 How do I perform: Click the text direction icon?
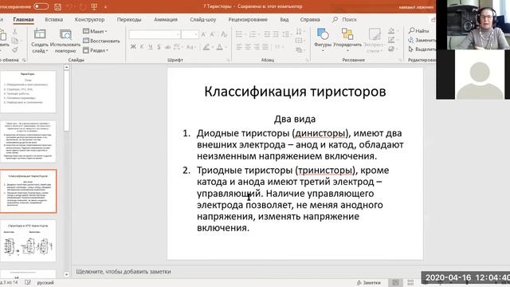tap(300, 31)
